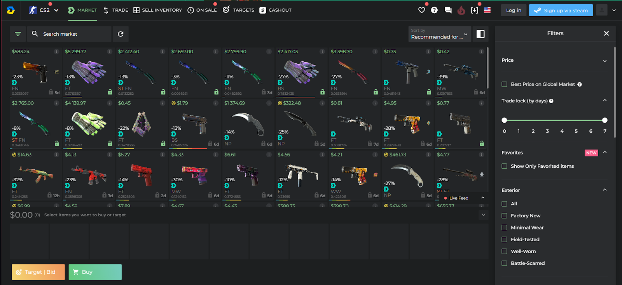
Task: Show info for the $461.73 knife
Action: (428, 155)
